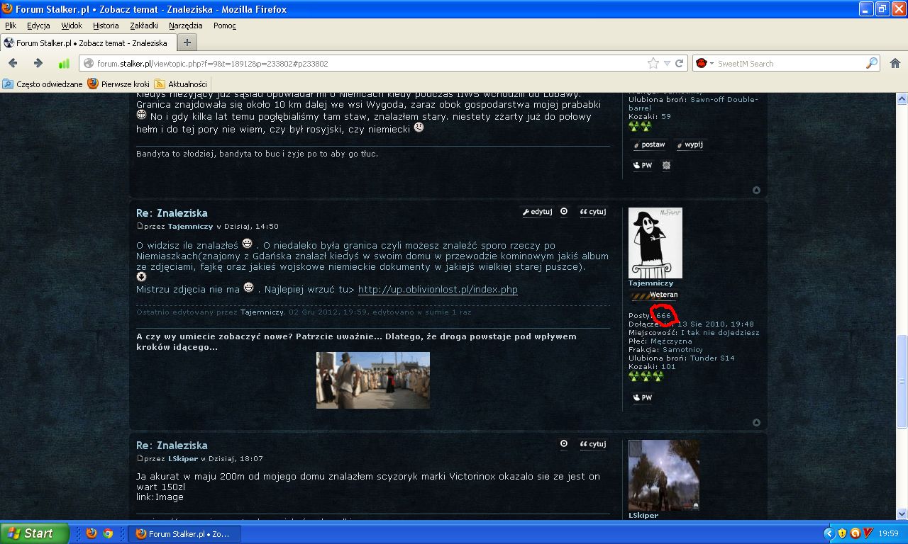Click the Tajemniczy name in the edit note

pyautogui.click(x=262, y=312)
